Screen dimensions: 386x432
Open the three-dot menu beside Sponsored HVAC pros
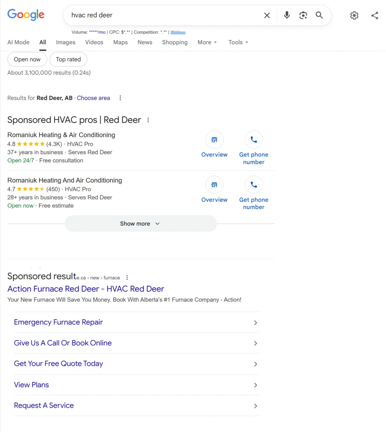148,120
